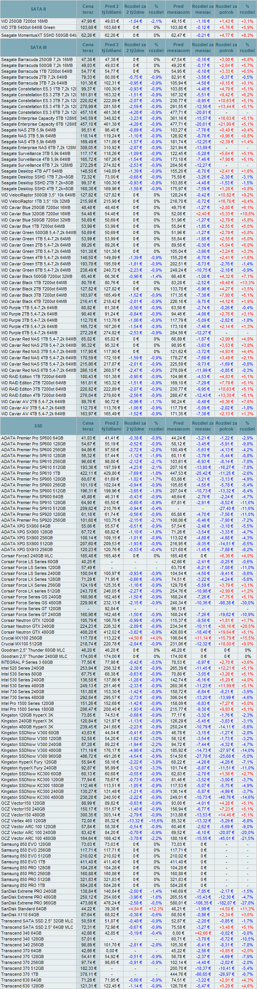
Task: Select 'Goodram 2,5" Thunder 60GB MLC'
Action: [x=33, y=650]
